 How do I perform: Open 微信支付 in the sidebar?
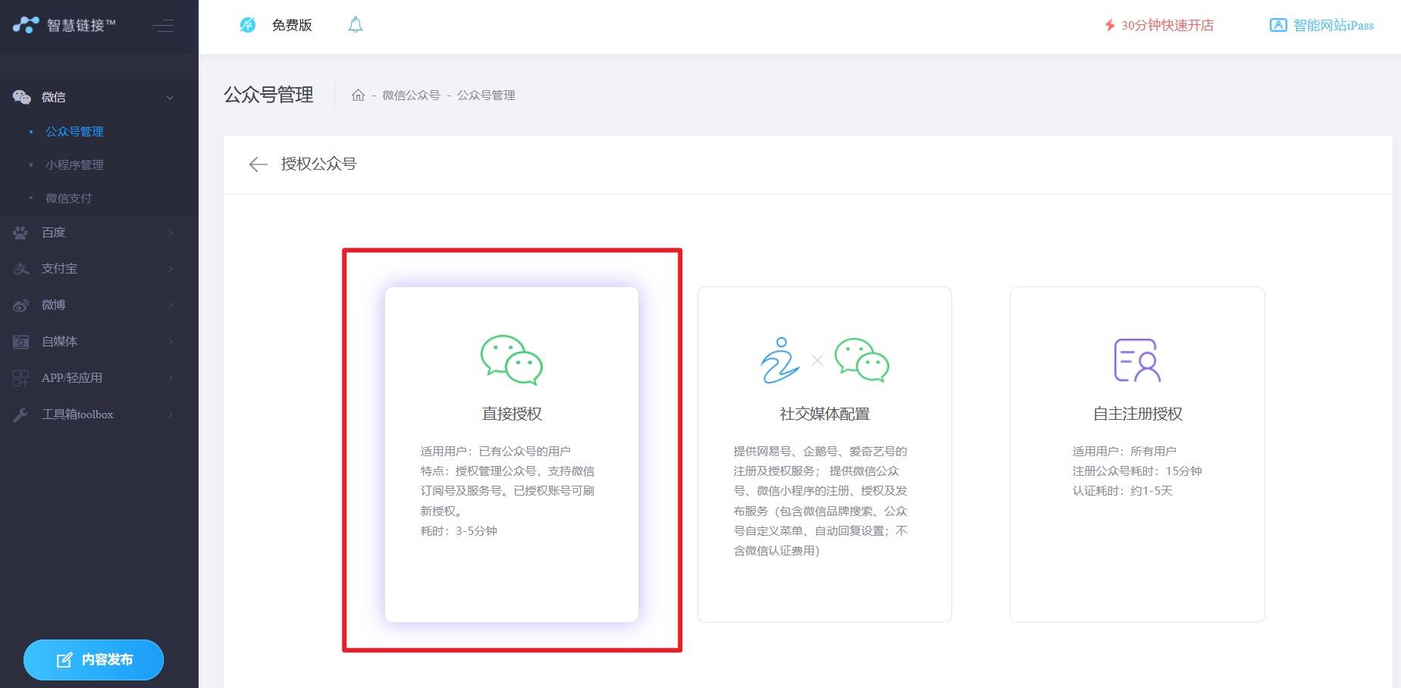coord(68,199)
